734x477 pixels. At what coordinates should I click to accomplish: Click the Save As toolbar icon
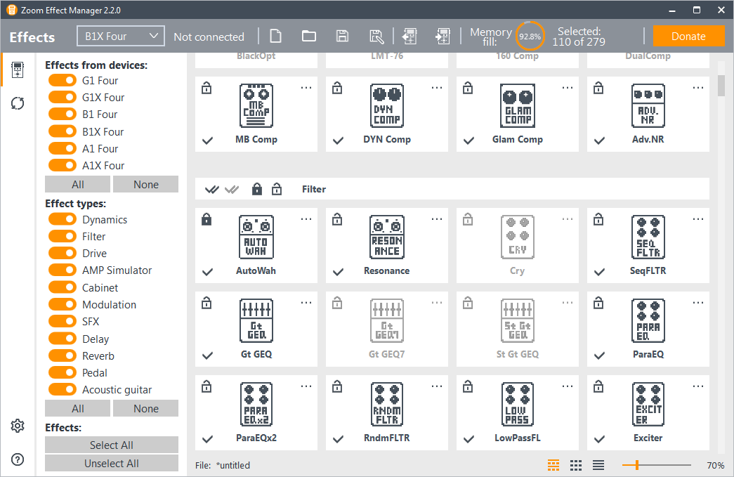pyautogui.click(x=376, y=36)
